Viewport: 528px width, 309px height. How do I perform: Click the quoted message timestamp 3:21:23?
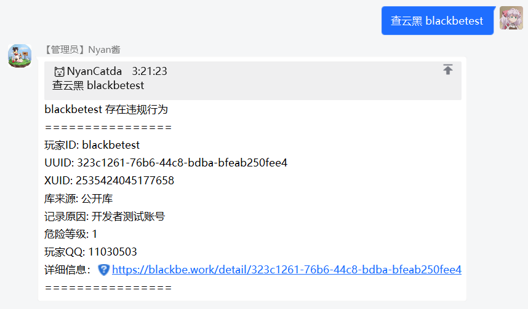(150, 71)
